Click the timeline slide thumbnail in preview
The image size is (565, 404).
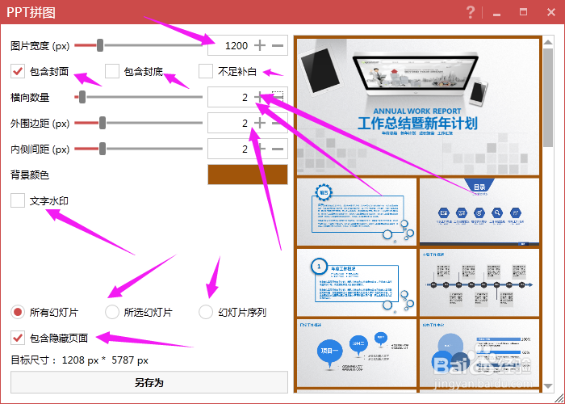479,283
